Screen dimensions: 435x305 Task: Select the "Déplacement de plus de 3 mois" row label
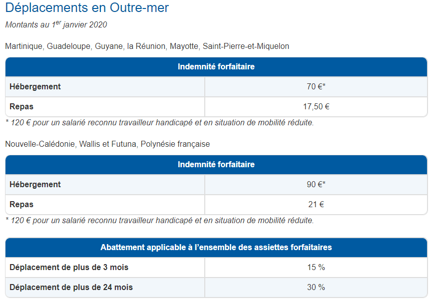coord(69,268)
